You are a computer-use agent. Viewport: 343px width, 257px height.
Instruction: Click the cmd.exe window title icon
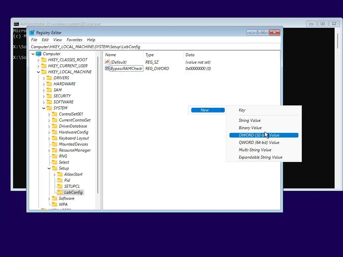coord(16,24)
